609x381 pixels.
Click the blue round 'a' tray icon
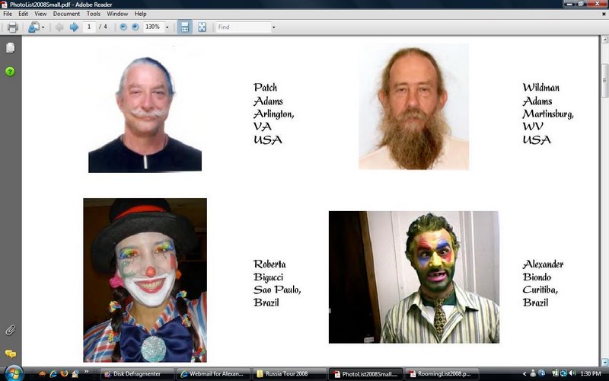(542, 373)
